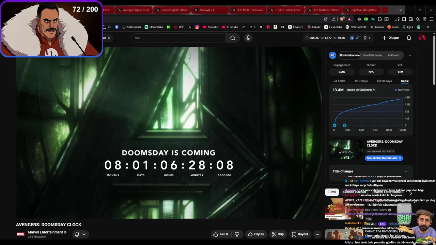
Task: Open more actions three-dot menu under video
Action: pyautogui.click(x=317, y=234)
